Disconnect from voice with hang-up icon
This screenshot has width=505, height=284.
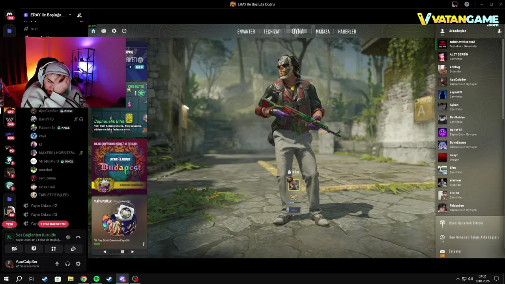78,237
